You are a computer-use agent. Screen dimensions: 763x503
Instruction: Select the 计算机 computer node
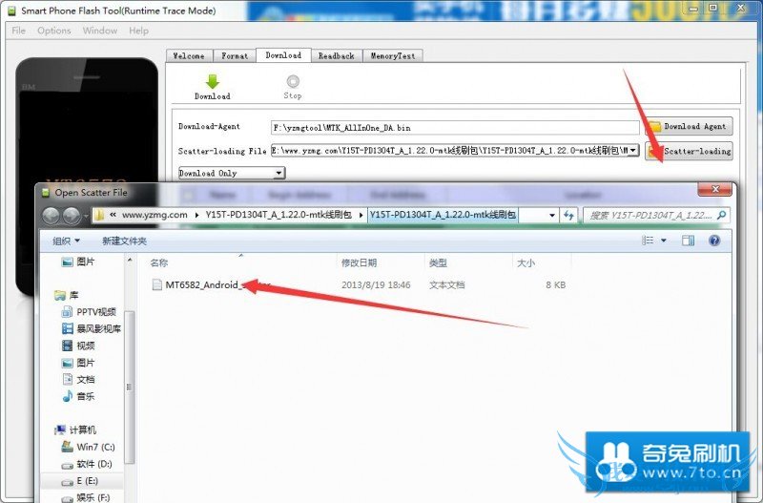(76, 430)
